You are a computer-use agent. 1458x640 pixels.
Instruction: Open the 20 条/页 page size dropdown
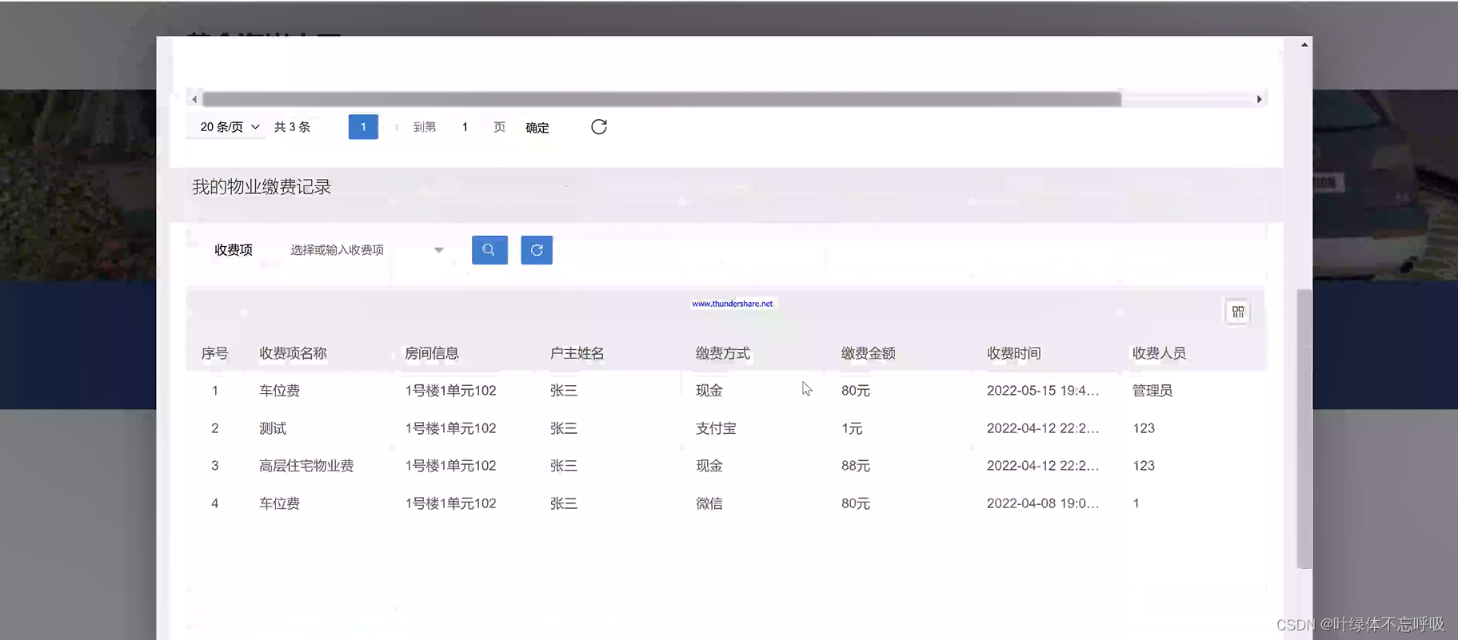tap(230, 127)
